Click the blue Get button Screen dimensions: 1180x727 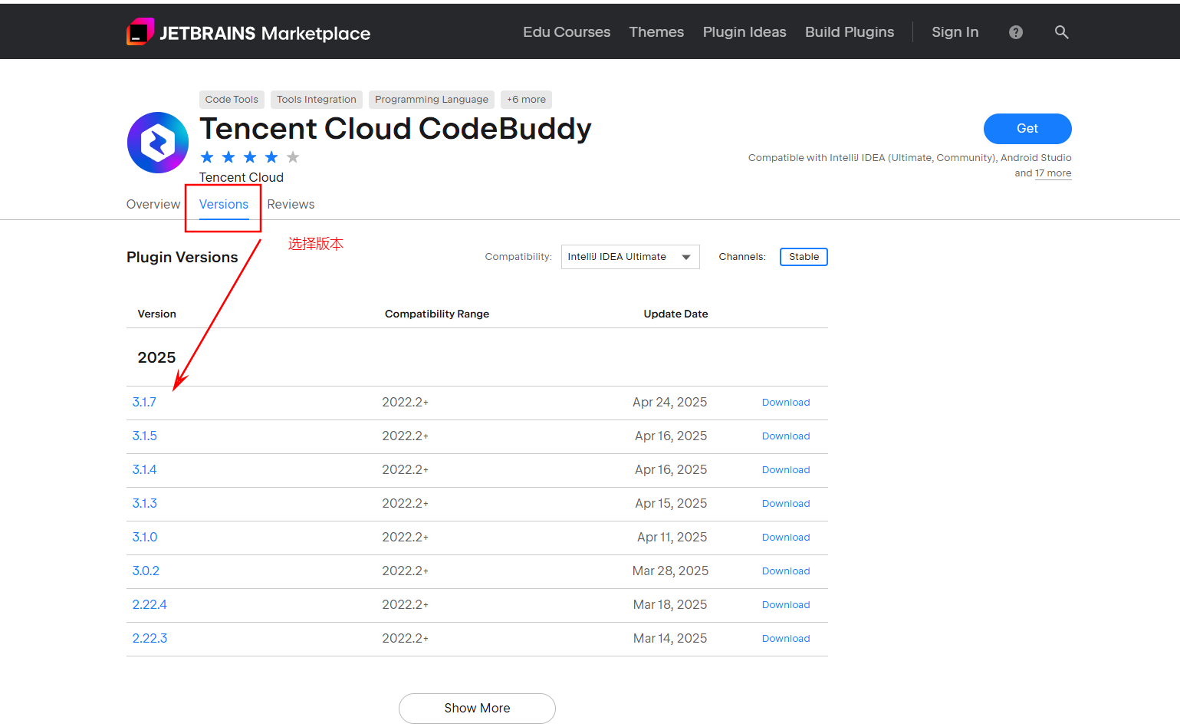point(1027,129)
